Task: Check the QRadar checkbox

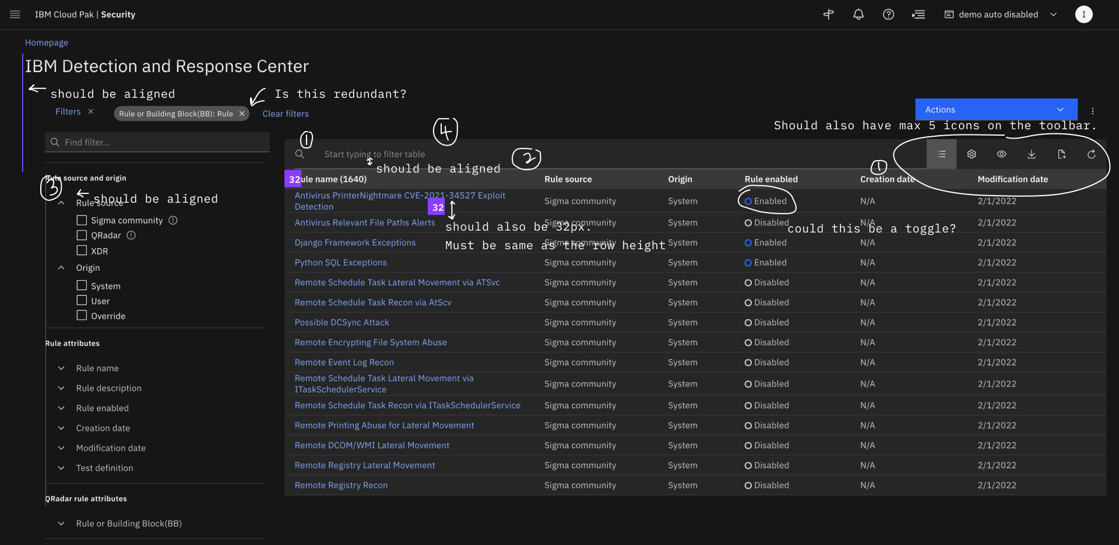Action: coord(82,235)
